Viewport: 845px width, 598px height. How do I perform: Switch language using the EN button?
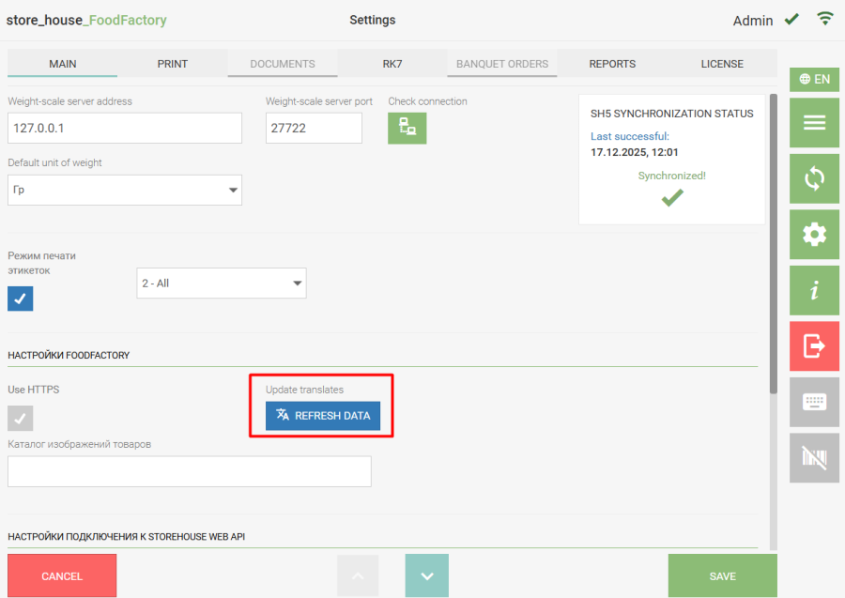pyautogui.click(x=814, y=80)
